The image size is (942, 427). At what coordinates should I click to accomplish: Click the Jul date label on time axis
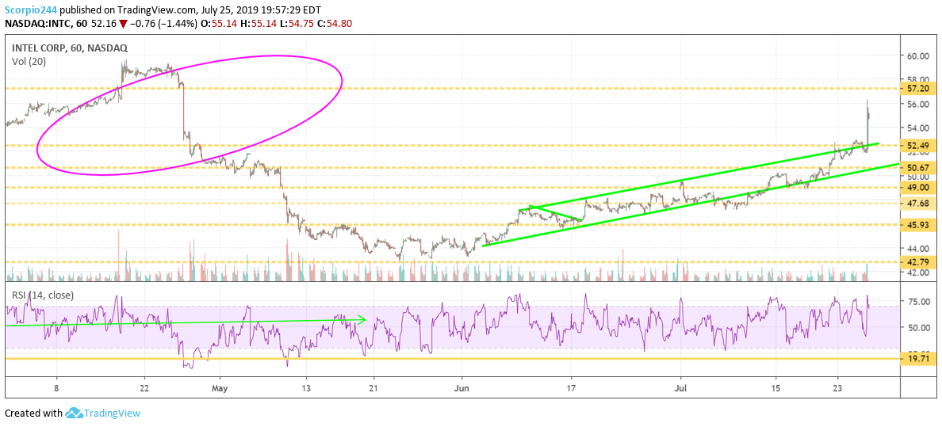tap(680, 387)
